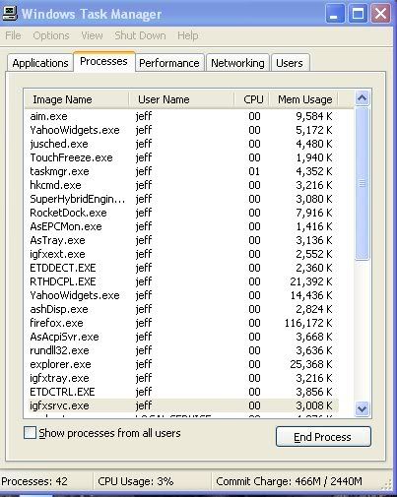Click the 116,172 K memory value
The width and height of the screenshot is (397, 497).
click(x=308, y=323)
